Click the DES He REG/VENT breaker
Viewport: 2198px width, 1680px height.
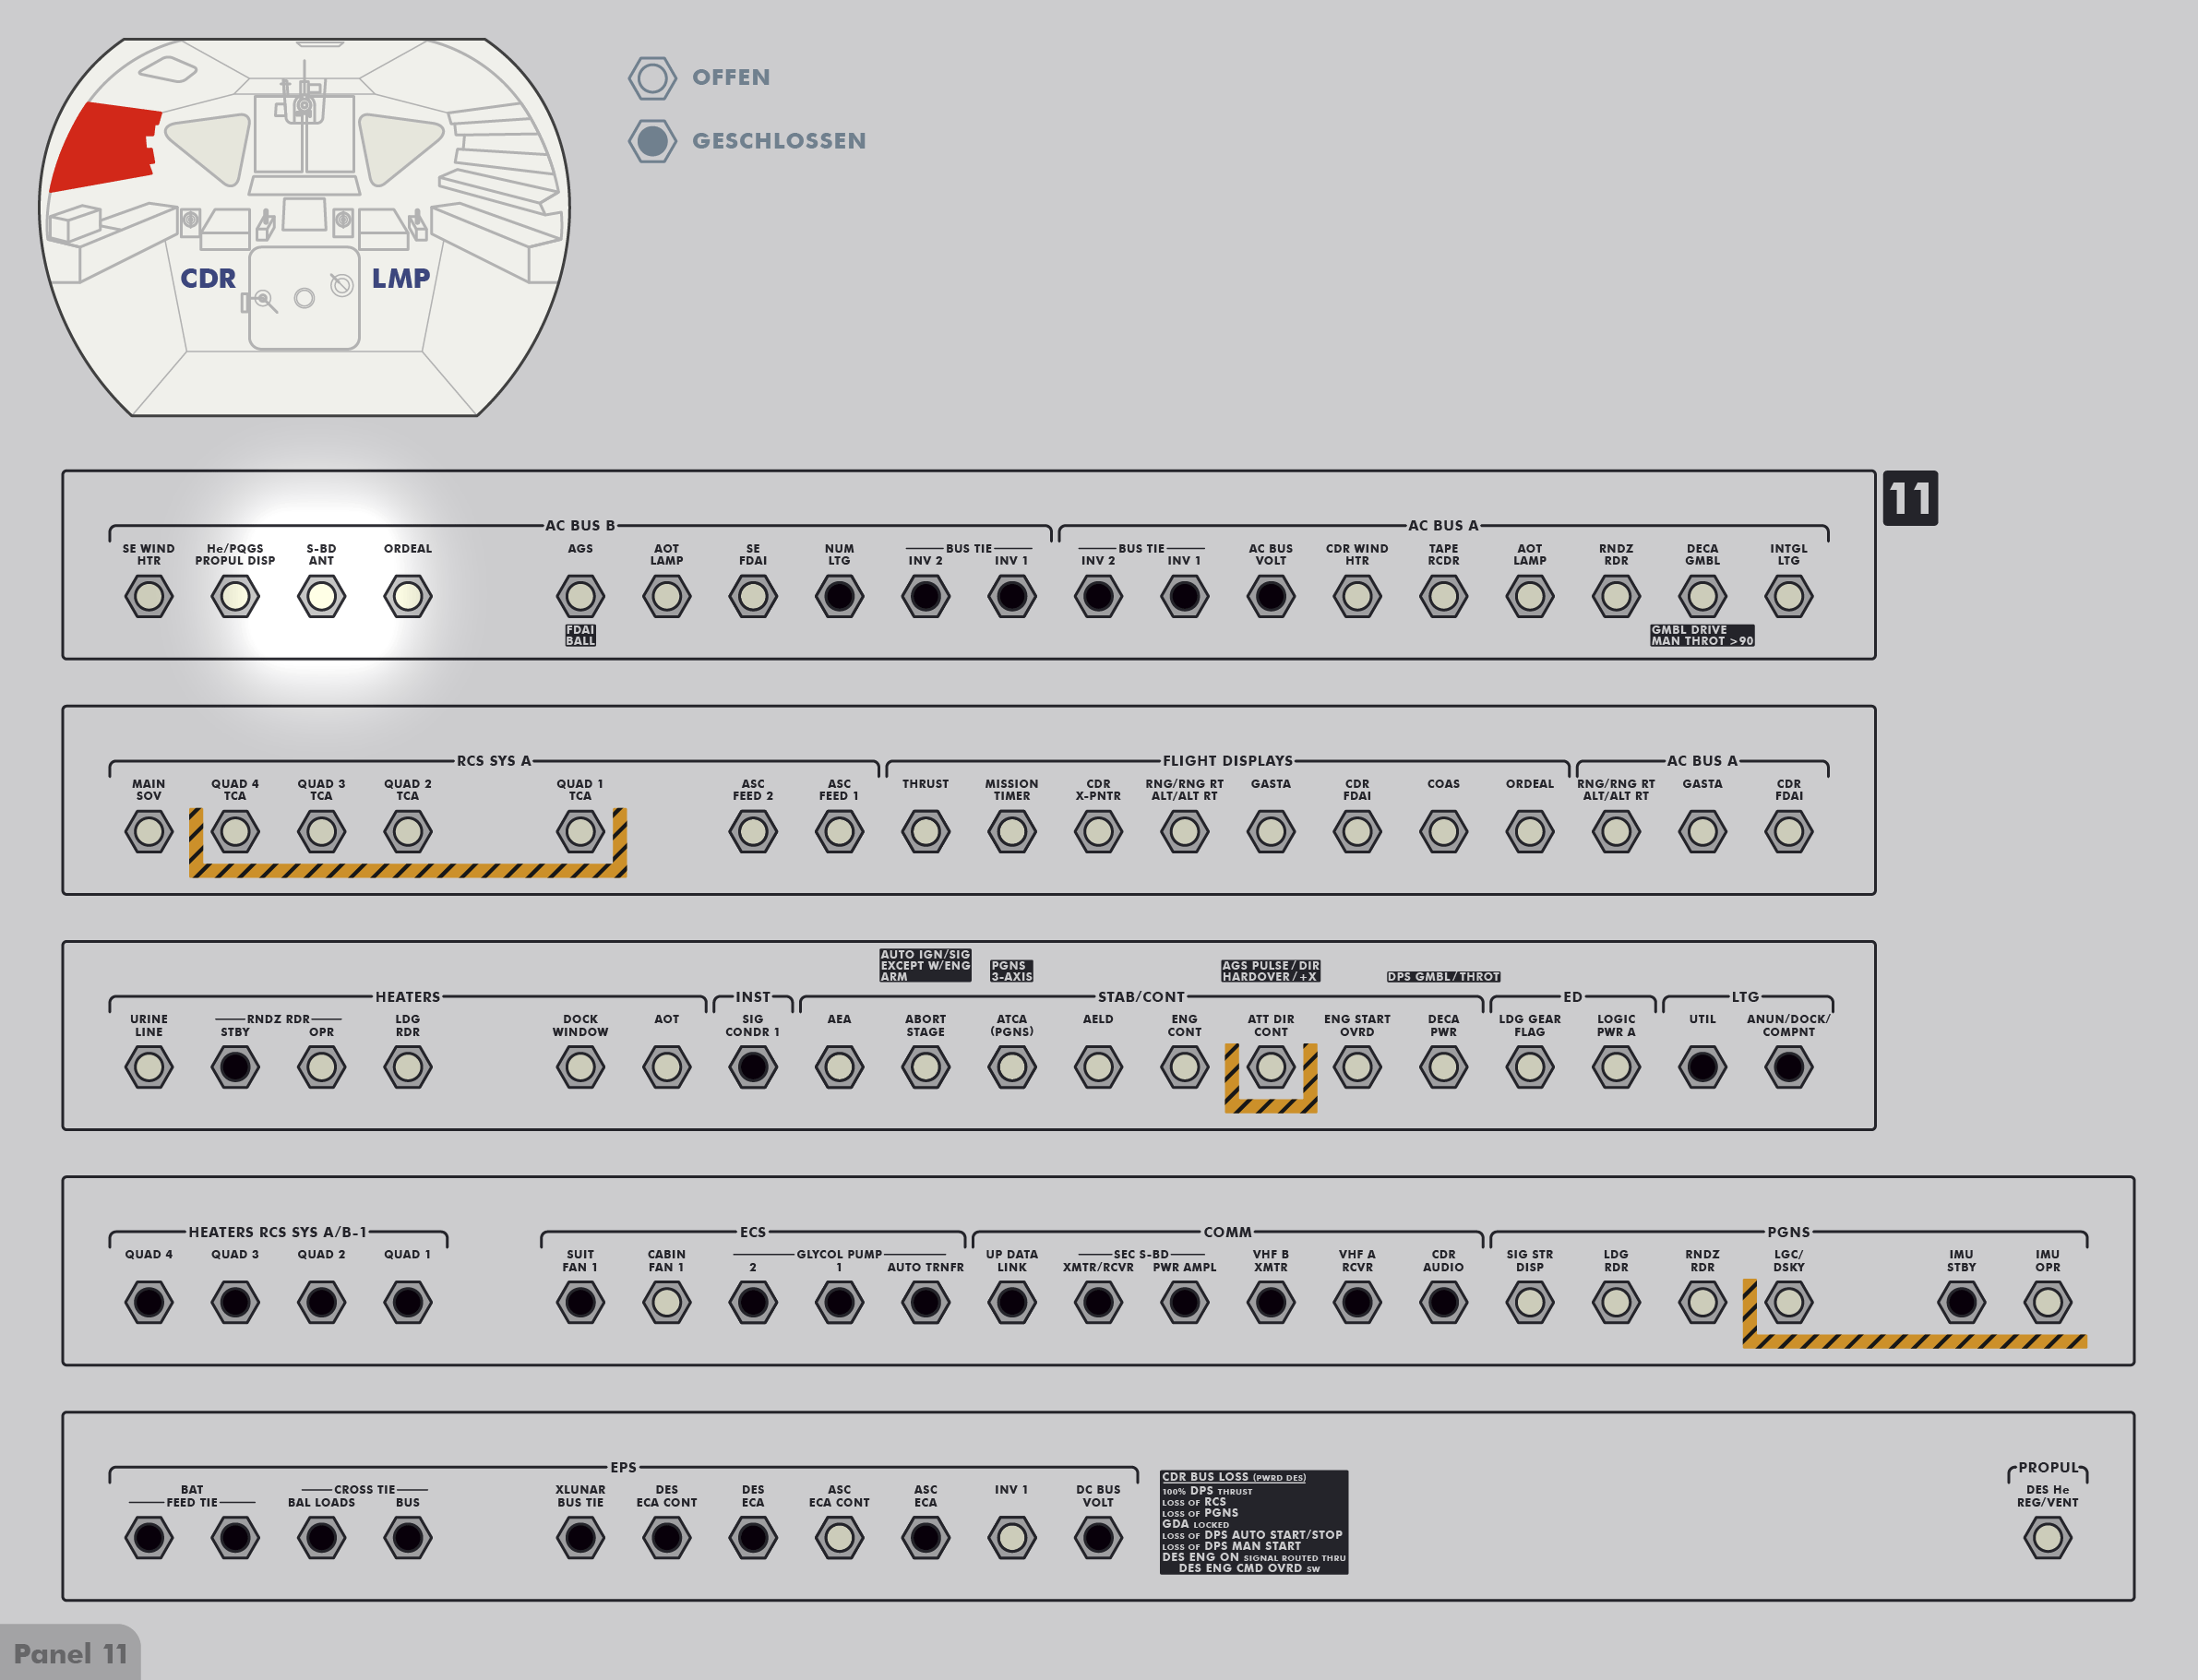tap(2047, 1538)
